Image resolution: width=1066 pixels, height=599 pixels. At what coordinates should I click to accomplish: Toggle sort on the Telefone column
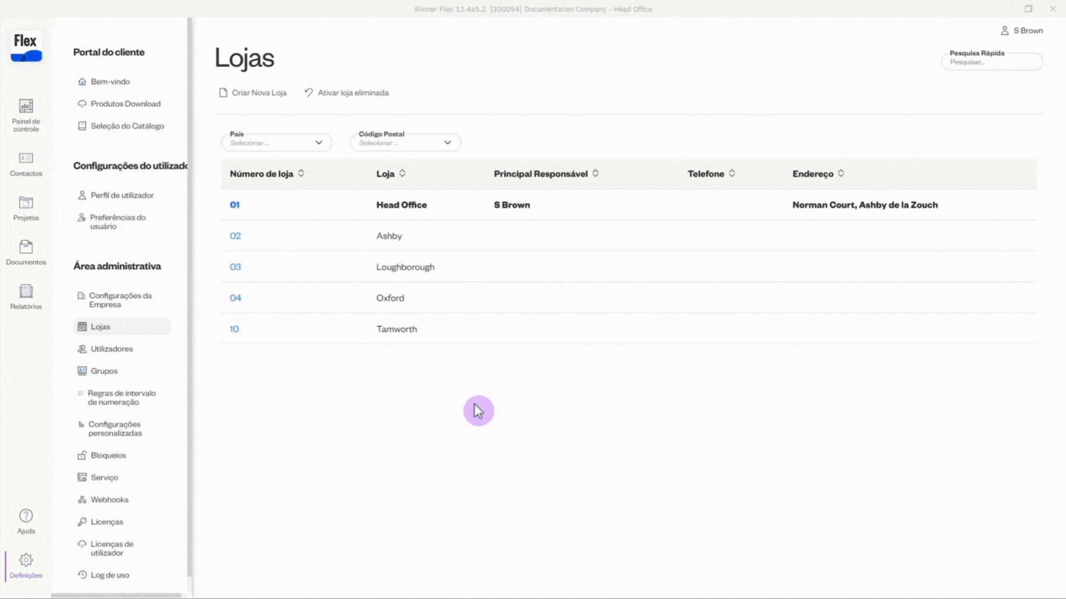(732, 173)
